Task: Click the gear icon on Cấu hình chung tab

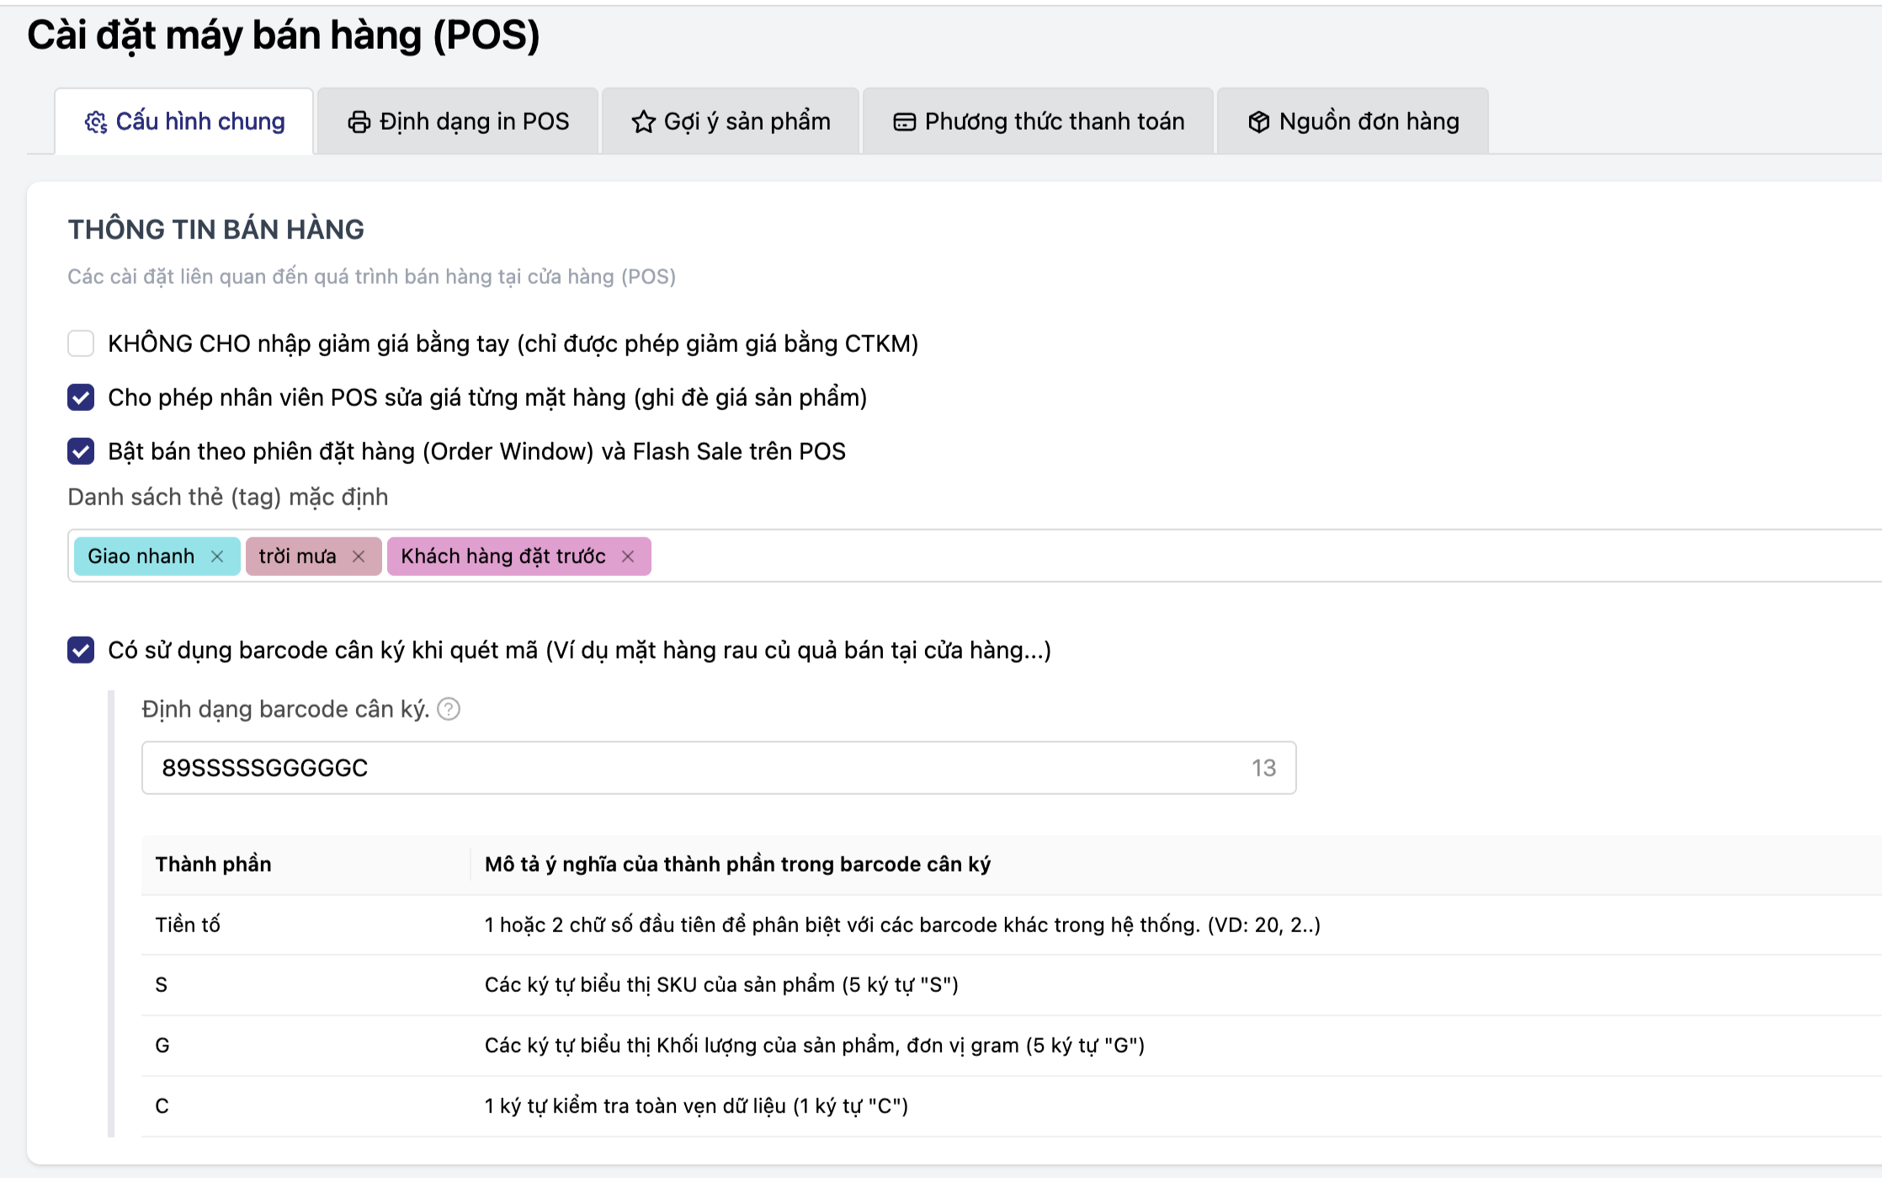Action: pos(96,122)
